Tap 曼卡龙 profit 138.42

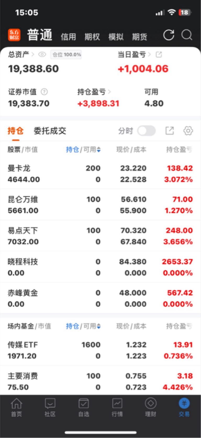(180, 168)
